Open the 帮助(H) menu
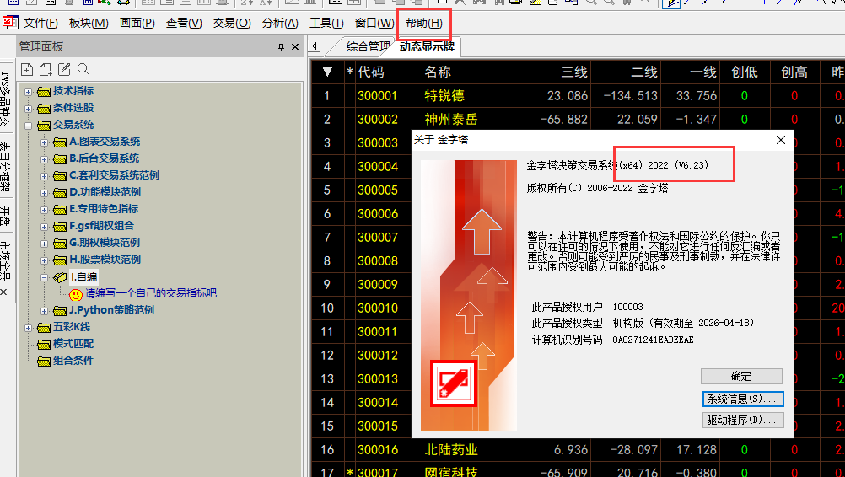Screen dimensions: 845x477 pos(423,23)
